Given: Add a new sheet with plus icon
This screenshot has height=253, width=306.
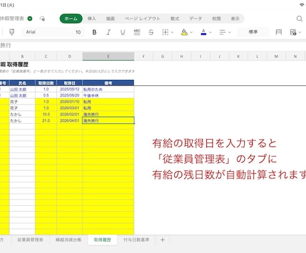Looking at the screenshot, I should pyautogui.click(x=162, y=240).
